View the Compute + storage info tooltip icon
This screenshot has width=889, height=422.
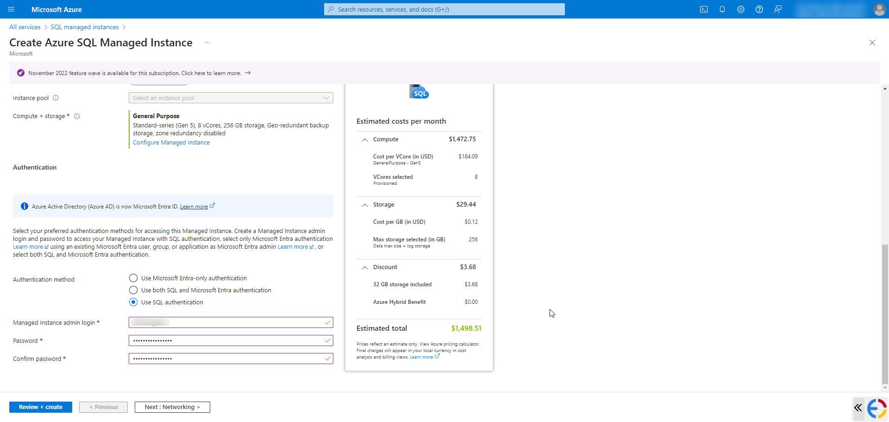tap(77, 116)
